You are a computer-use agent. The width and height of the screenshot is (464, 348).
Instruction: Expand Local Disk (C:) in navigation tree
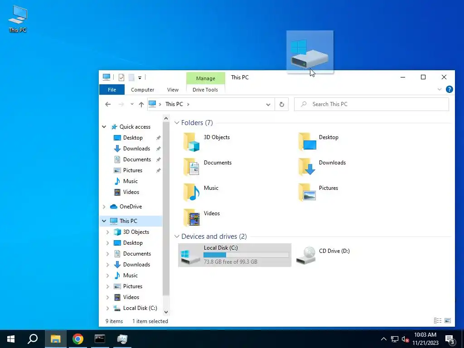(108, 308)
